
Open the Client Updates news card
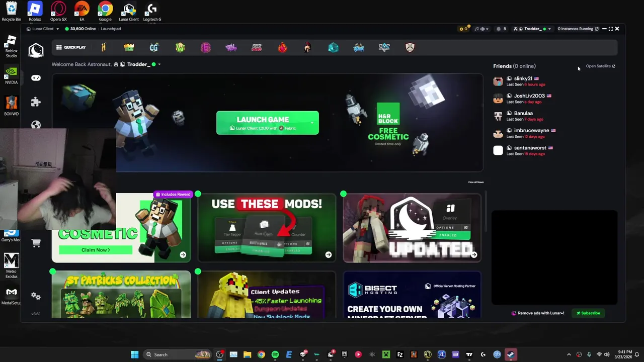click(267, 295)
